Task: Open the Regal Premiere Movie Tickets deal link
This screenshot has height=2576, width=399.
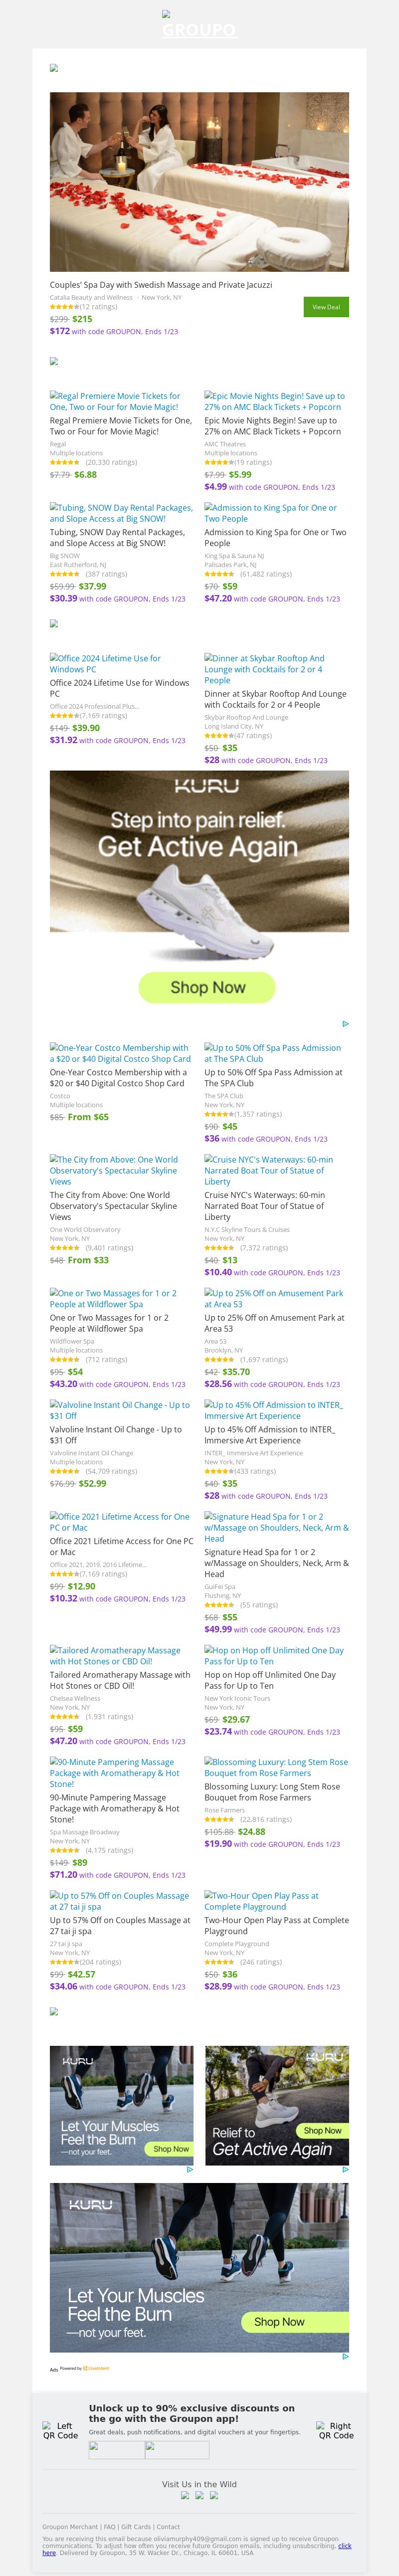Action: pyautogui.click(x=115, y=401)
